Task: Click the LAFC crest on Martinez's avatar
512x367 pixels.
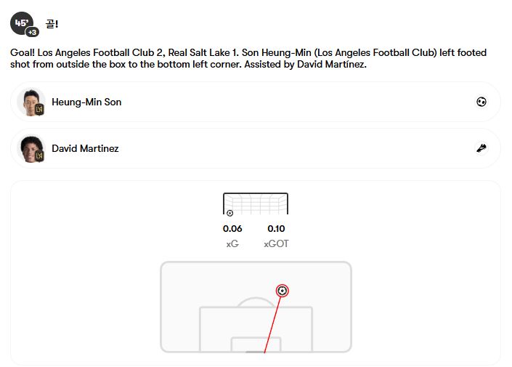Action: pos(39,156)
